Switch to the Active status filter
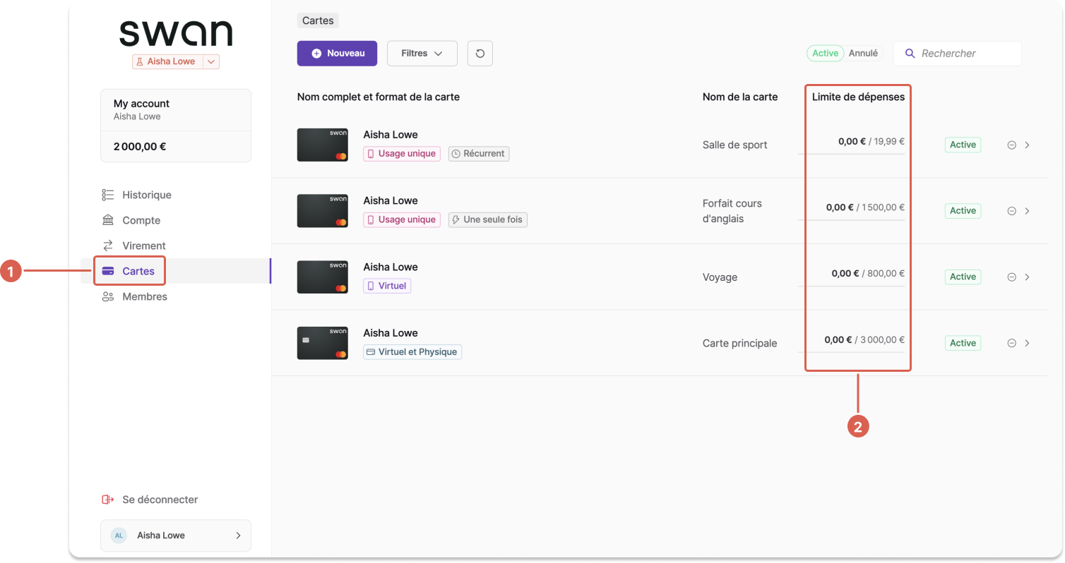The width and height of the screenshot is (1065, 563). (826, 53)
